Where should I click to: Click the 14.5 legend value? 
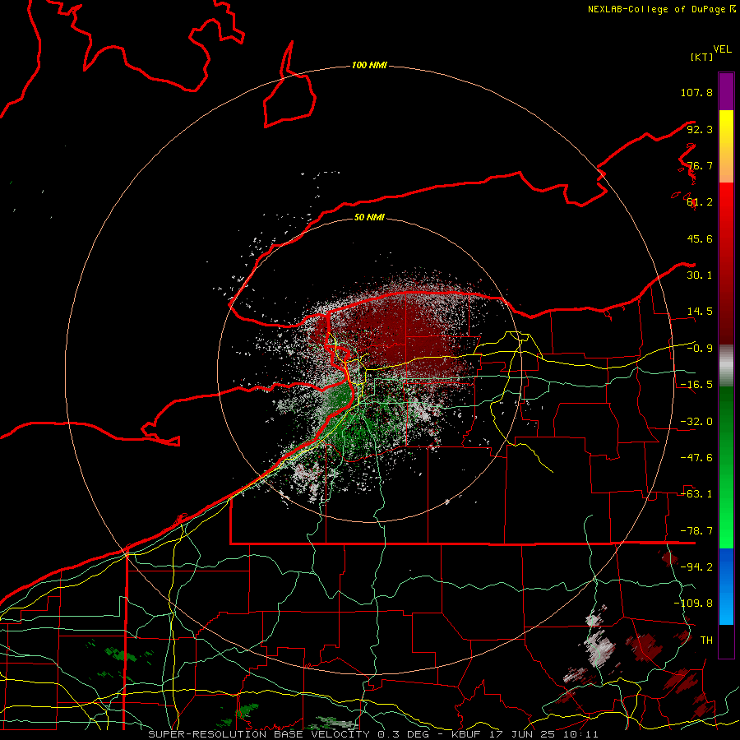click(700, 312)
